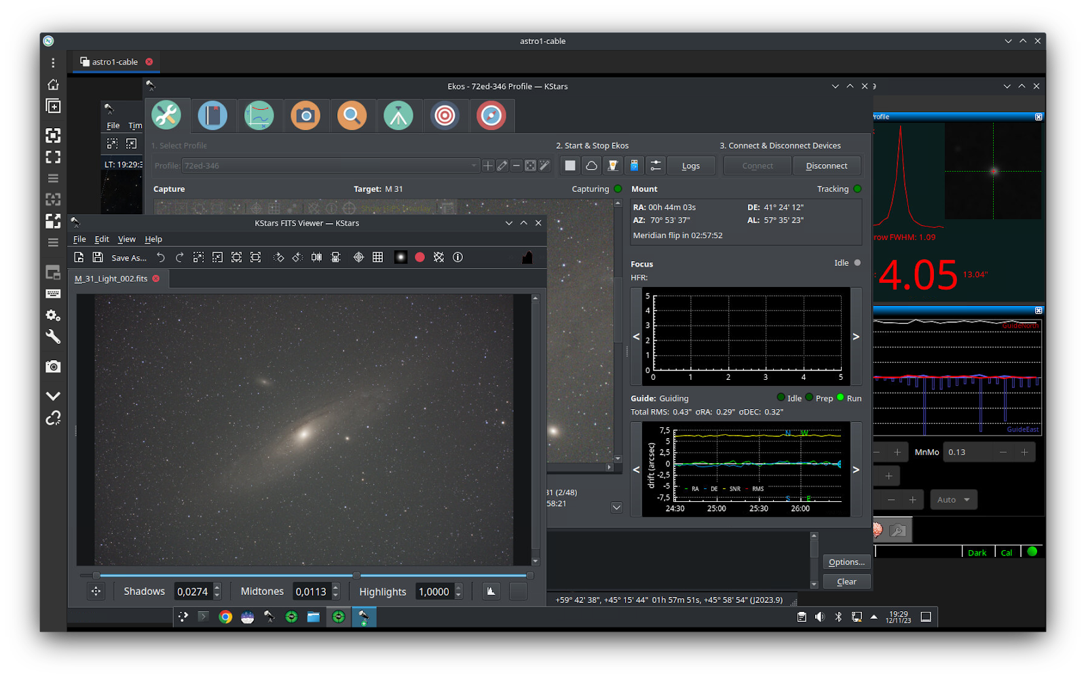This screenshot has height=679, width=1086.
Task: Show FITS header info icon
Action: 457,257
